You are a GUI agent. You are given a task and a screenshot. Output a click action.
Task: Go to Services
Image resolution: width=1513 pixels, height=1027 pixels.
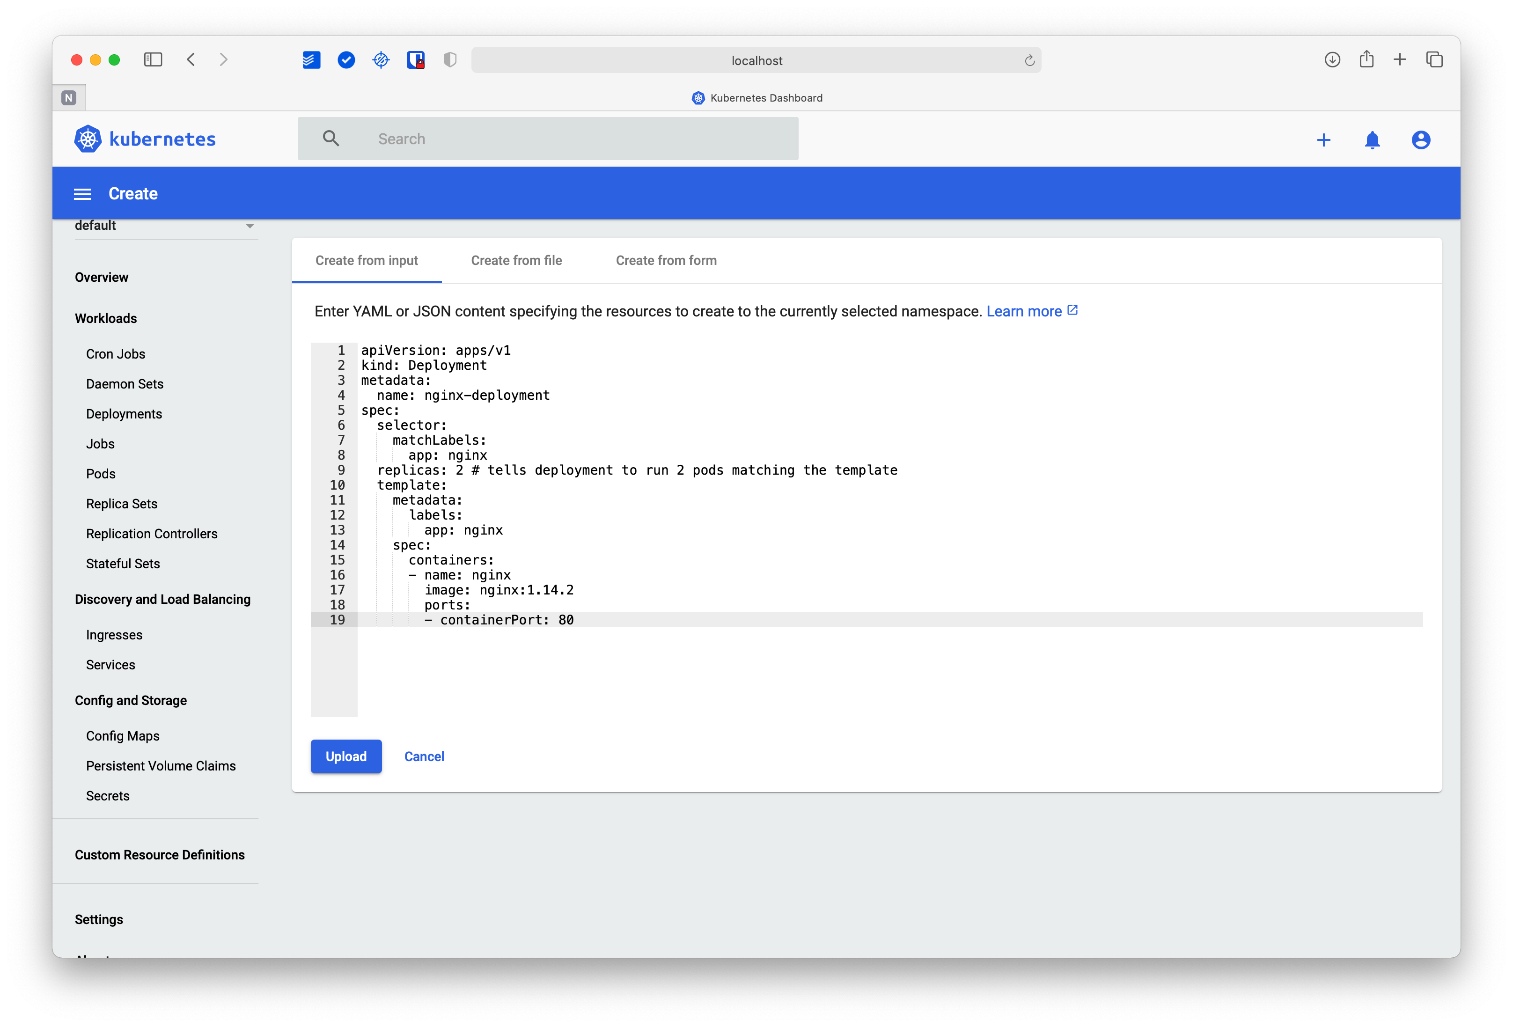[x=110, y=665]
